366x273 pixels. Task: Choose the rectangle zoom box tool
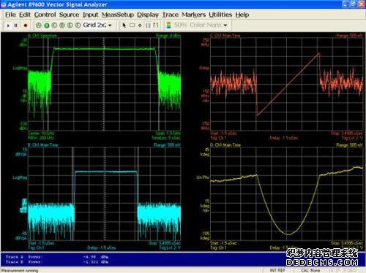click(132, 26)
